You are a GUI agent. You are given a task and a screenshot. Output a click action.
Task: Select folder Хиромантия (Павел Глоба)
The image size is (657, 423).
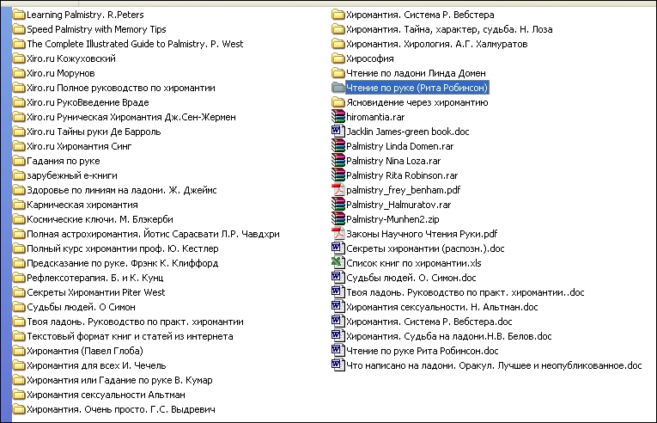(85, 351)
